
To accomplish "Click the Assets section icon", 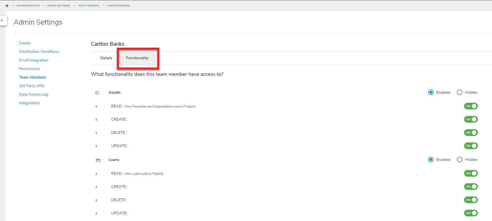I will pos(97,93).
